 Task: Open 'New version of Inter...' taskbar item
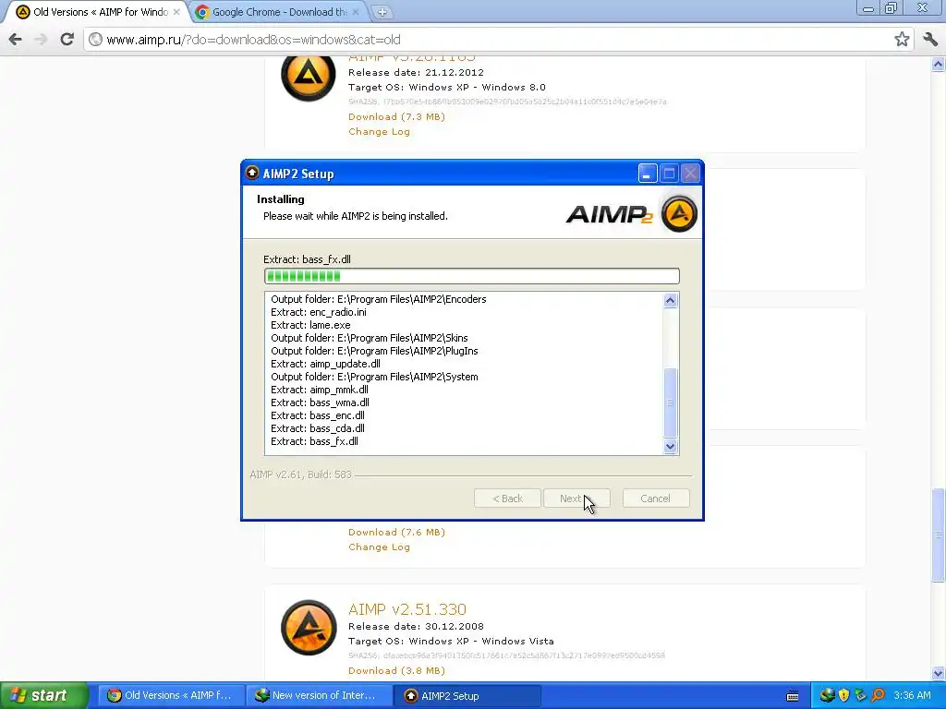[x=319, y=696]
